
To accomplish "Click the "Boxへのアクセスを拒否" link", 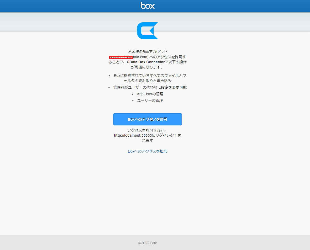I will pyautogui.click(x=148, y=151).
